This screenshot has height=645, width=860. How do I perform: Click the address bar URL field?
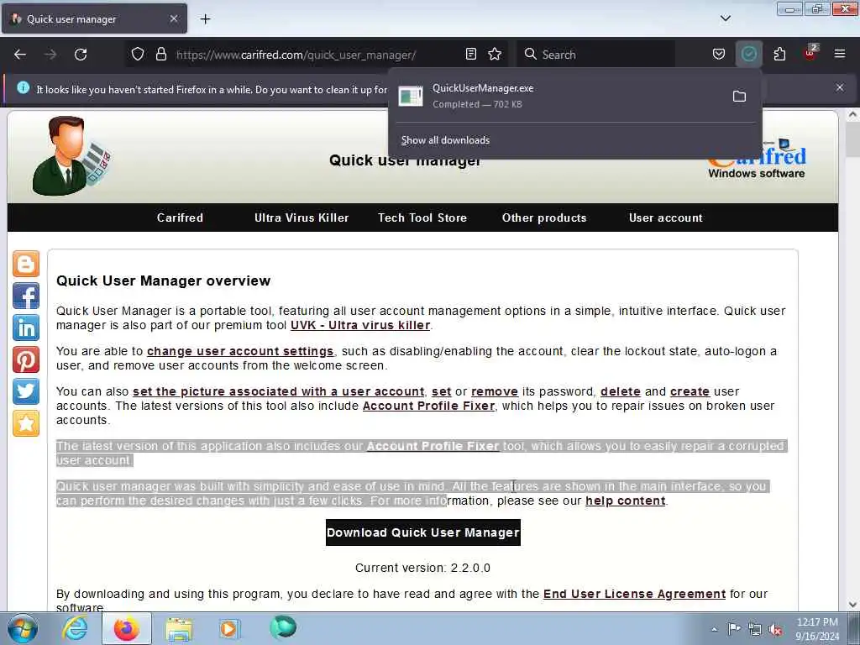coord(317,55)
